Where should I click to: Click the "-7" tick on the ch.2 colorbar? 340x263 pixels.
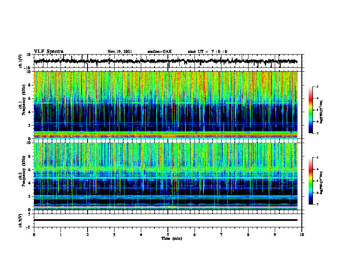(x=317, y=205)
